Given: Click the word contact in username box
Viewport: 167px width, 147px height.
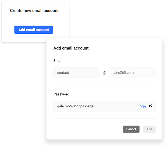Looking at the screenshot, I should point(63,73).
